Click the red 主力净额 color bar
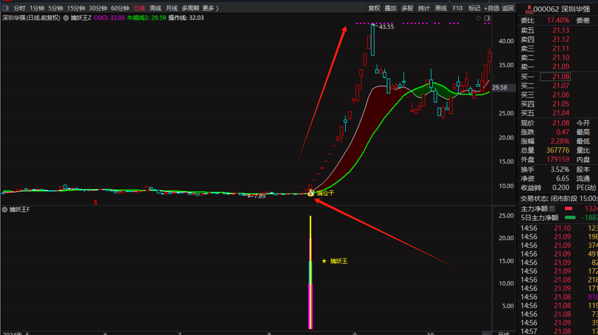This screenshot has width=598, height=335. tap(569, 209)
